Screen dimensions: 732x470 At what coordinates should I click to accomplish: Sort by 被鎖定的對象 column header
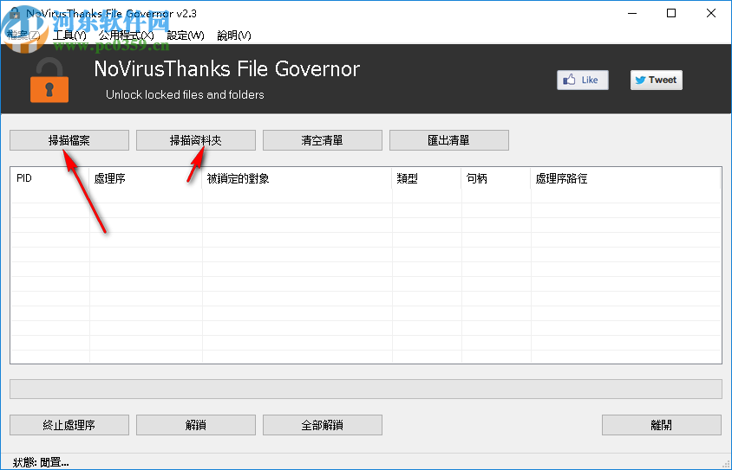pyautogui.click(x=297, y=178)
